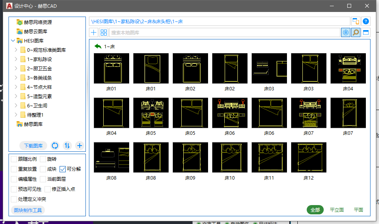The width and height of the screenshot is (379, 224).
Task: Click the plus add button left of search
Action: click(x=94, y=32)
